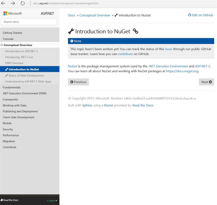Open DNX Overview
The width and height of the screenshot is (217, 205).
click(14, 63)
